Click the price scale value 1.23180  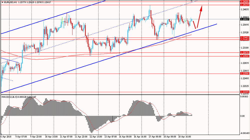tap(244, 48)
